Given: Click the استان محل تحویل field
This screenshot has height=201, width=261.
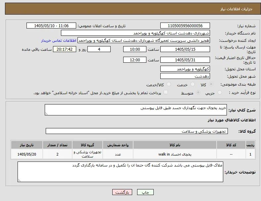Looking at the screenshot, I should coord(185,69).
